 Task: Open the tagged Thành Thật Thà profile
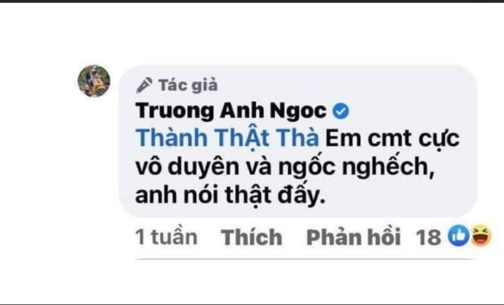[x=227, y=139]
